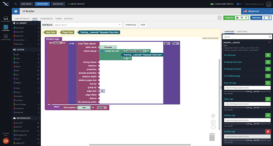Click the trash can in workspace
The image size is (273, 146).
point(212,137)
